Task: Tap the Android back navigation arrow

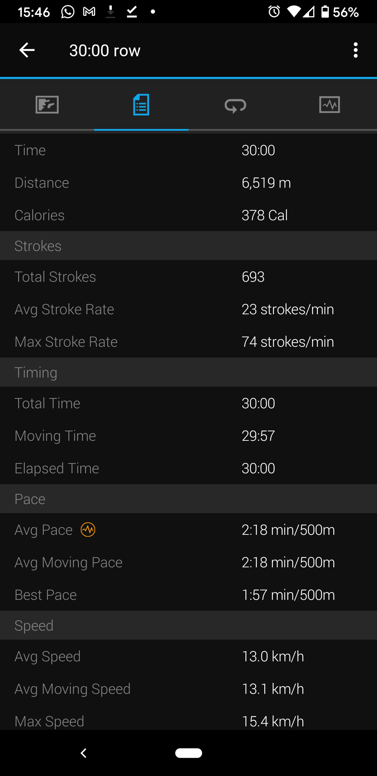Action: (83, 753)
